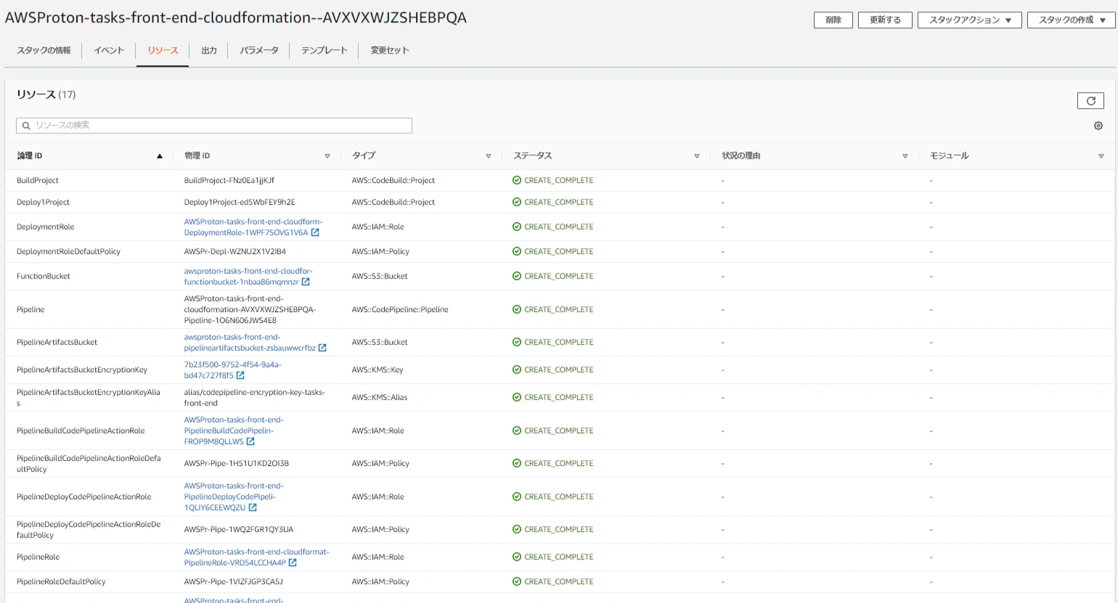The image size is (1118, 603).
Task: Open resource table settings gear
Action: coord(1098,126)
